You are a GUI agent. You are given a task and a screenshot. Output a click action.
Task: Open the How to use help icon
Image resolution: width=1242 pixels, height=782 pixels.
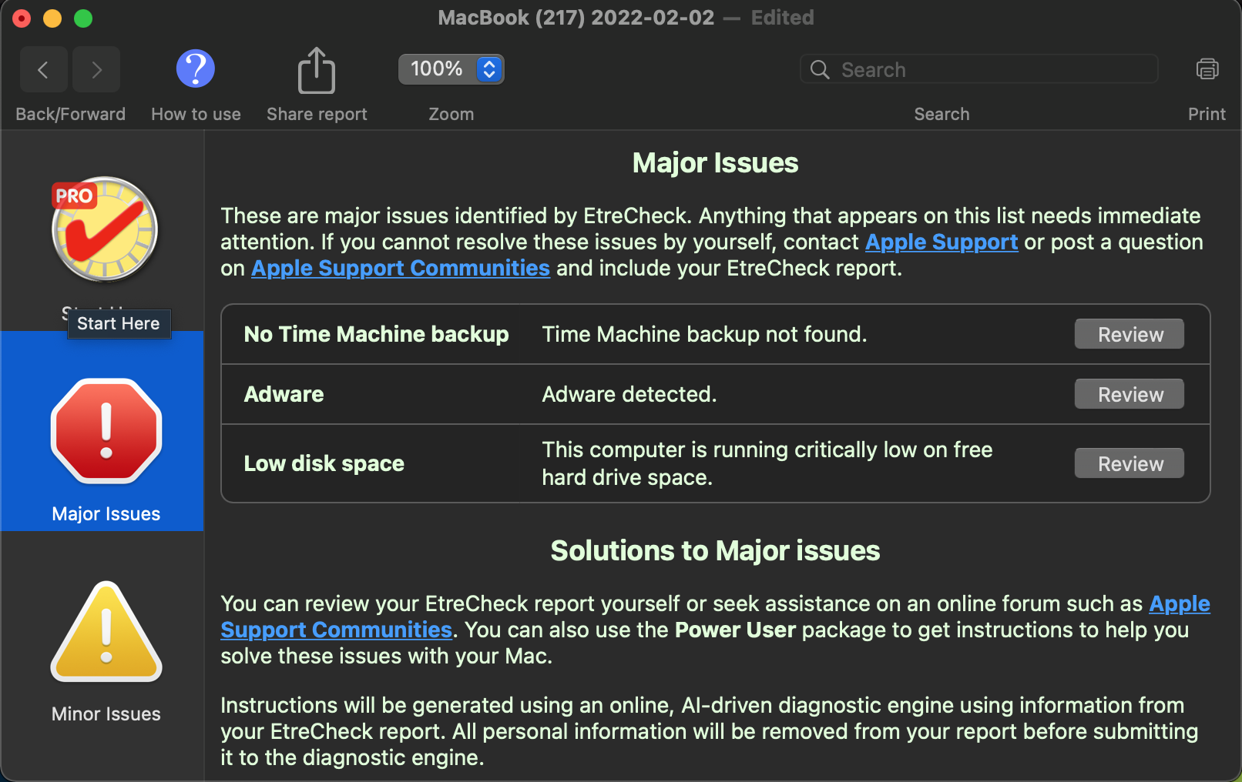tap(196, 69)
